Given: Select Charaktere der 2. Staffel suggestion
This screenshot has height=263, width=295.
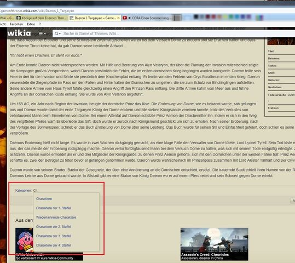Looking at the screenshot, I should click(x=54, y=227).
